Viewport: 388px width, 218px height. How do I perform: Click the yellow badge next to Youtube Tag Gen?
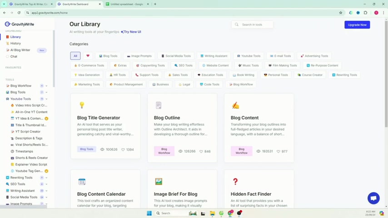click(46, 171)
